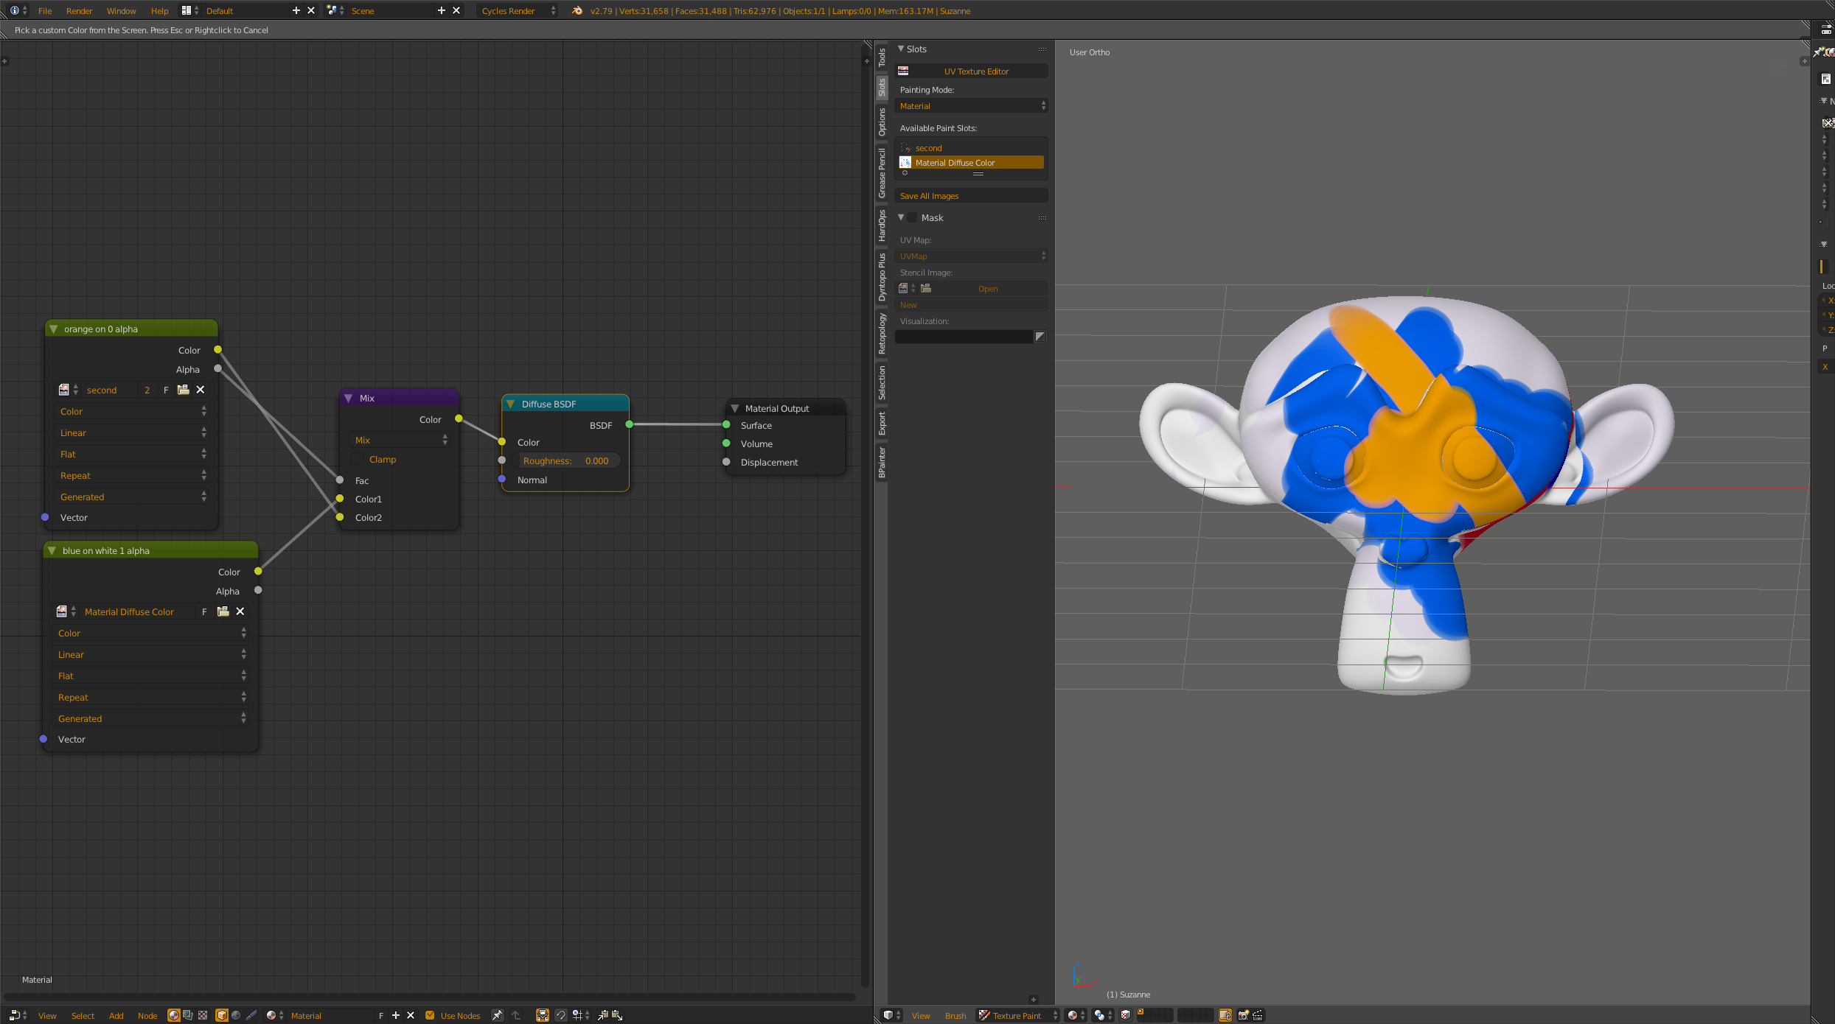
Task: Open the Brush menu in 3D view
Action: (955, 1015)
